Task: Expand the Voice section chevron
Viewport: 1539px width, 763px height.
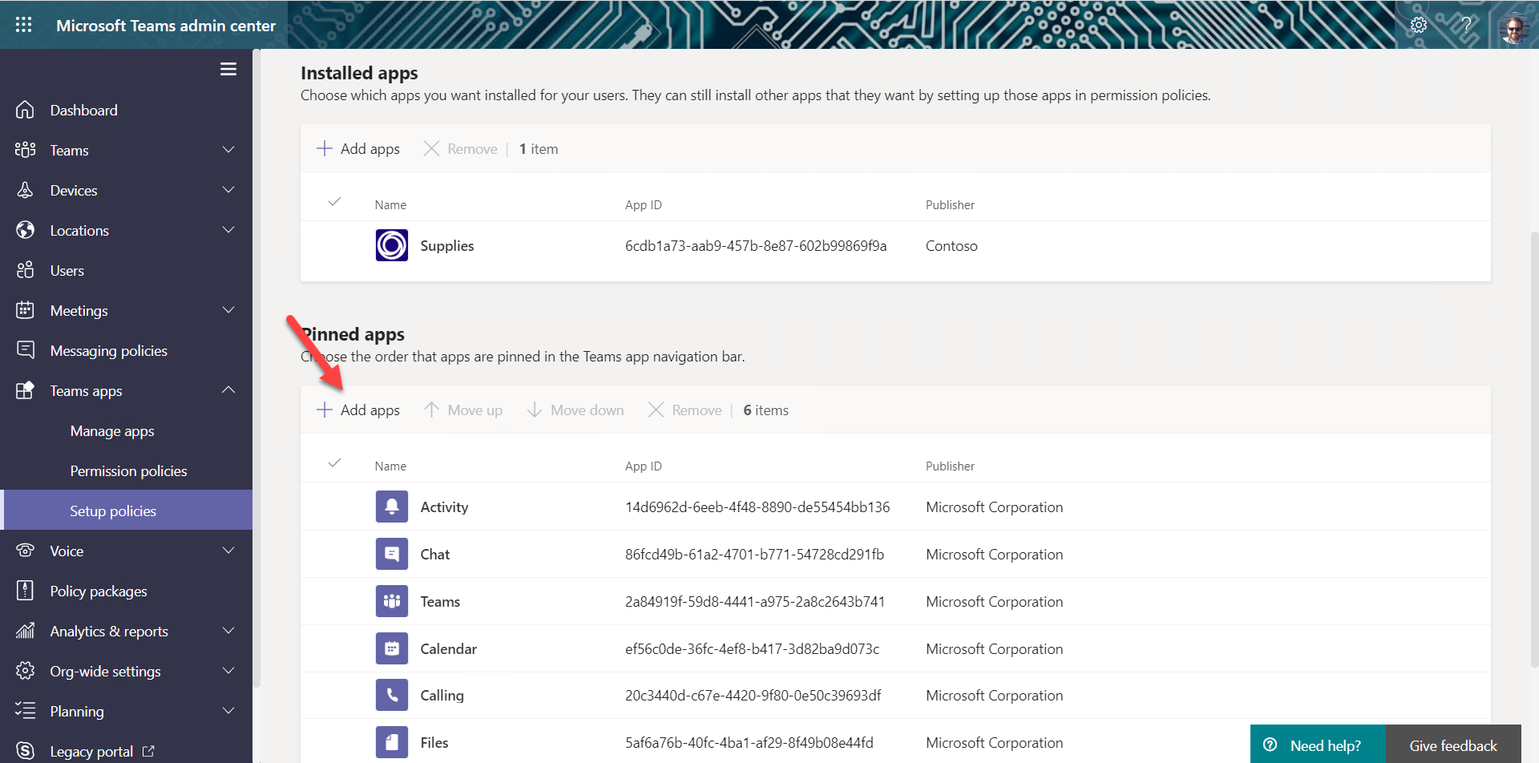Action: click(228, 551)
